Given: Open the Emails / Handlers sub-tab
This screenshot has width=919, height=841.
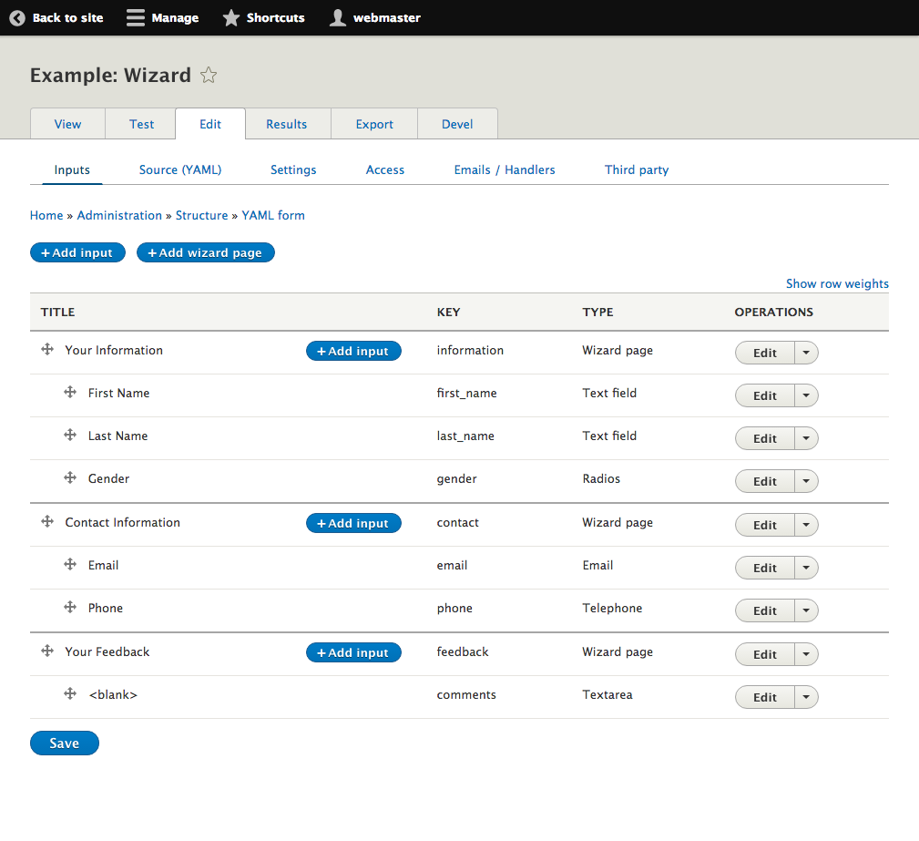Looking at the screenshot, I should click(505, 169).
